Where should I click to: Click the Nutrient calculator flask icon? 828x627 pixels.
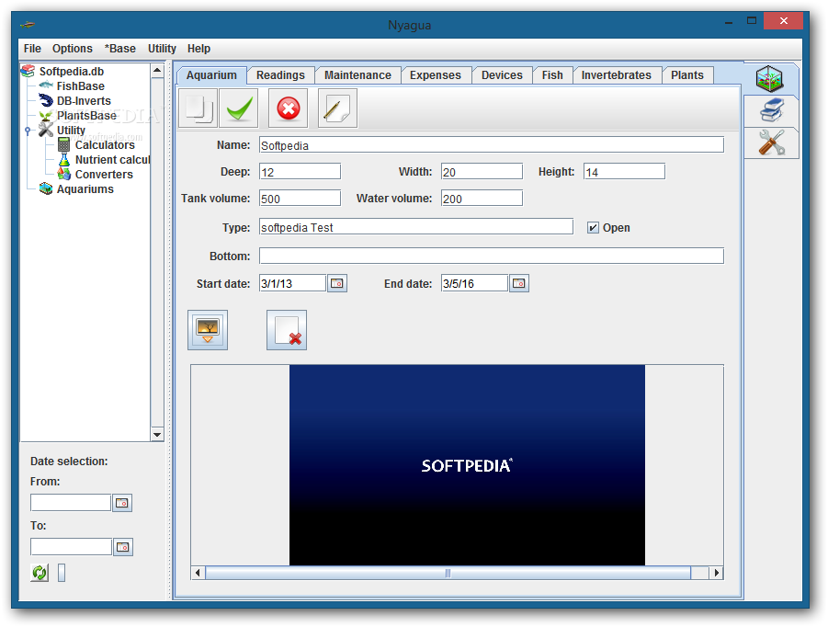(x=64, y=160)
